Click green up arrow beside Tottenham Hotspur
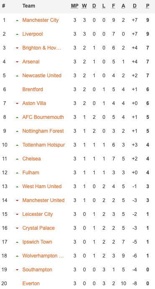 (x=17, y=145)
